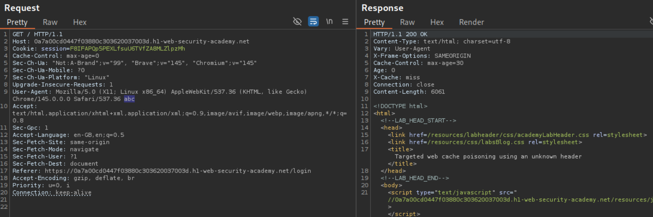Open the request editor hamburger menu
Image resolution: width=653 pixels, height=217 pixels.
tap(345, 21)
